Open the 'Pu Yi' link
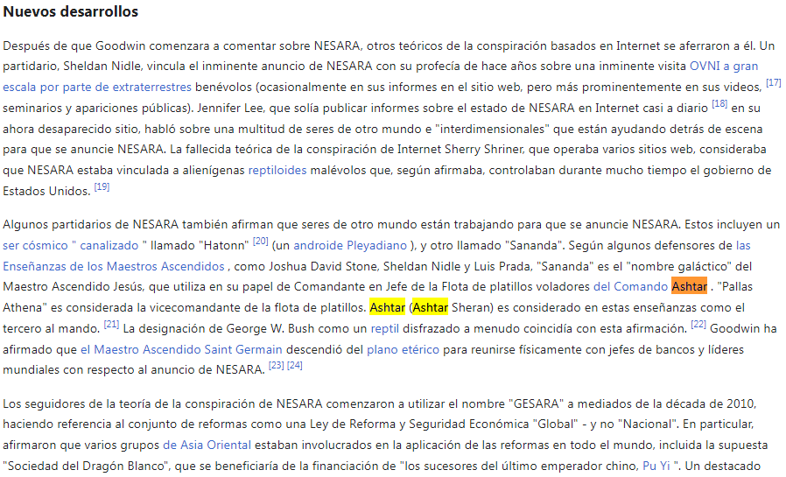The height and width of the screenshot is (477, 786). click(656, 466)
